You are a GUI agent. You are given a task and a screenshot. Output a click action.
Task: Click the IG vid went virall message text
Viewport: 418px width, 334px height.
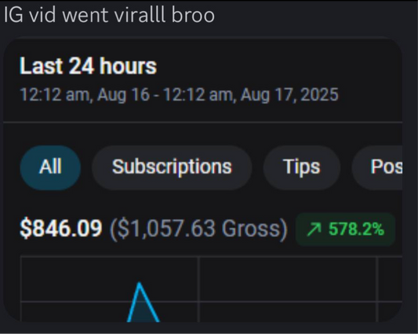point(109,15)
